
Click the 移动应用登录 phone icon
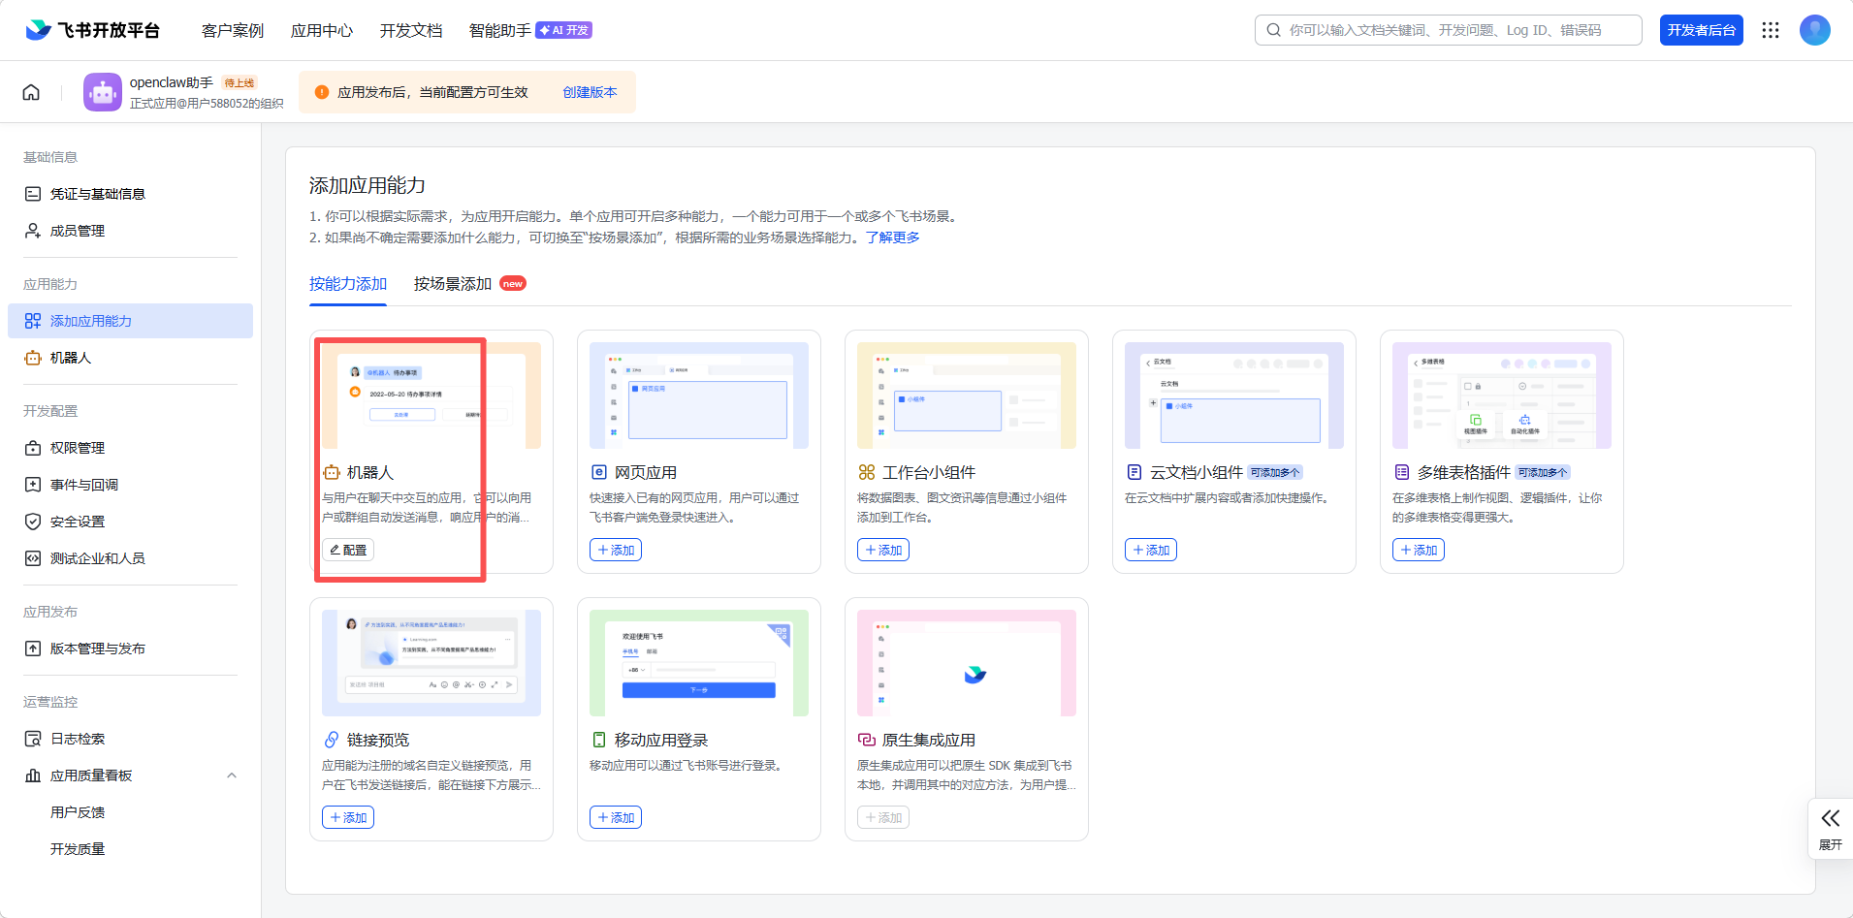coord(599,740)
